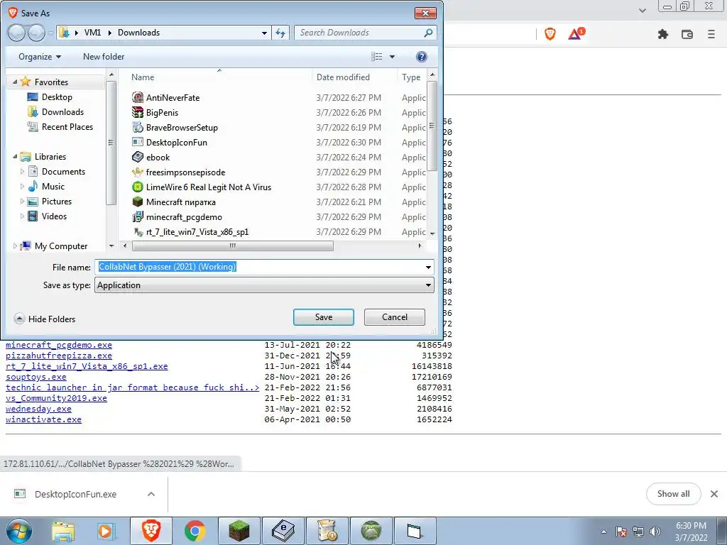This screenshot has height=545, width=727.
Task: Open the Brave main menu icon
Action: 711,34
